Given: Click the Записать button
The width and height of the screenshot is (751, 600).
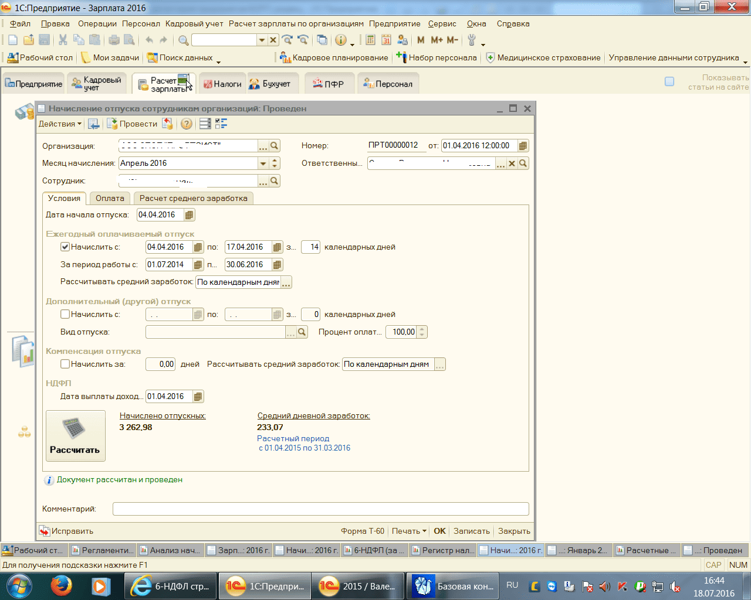Looking at the screenshot, I should (471, 531).
